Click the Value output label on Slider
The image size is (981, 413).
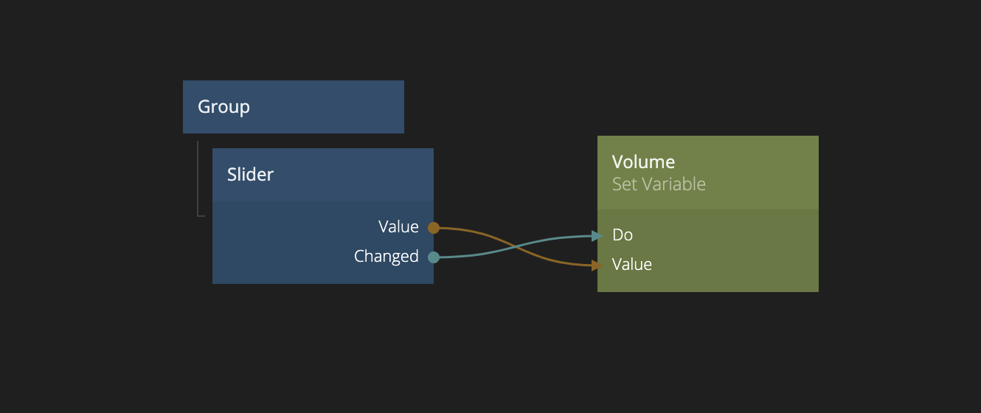pyautogui.click(x=398, y=227)
